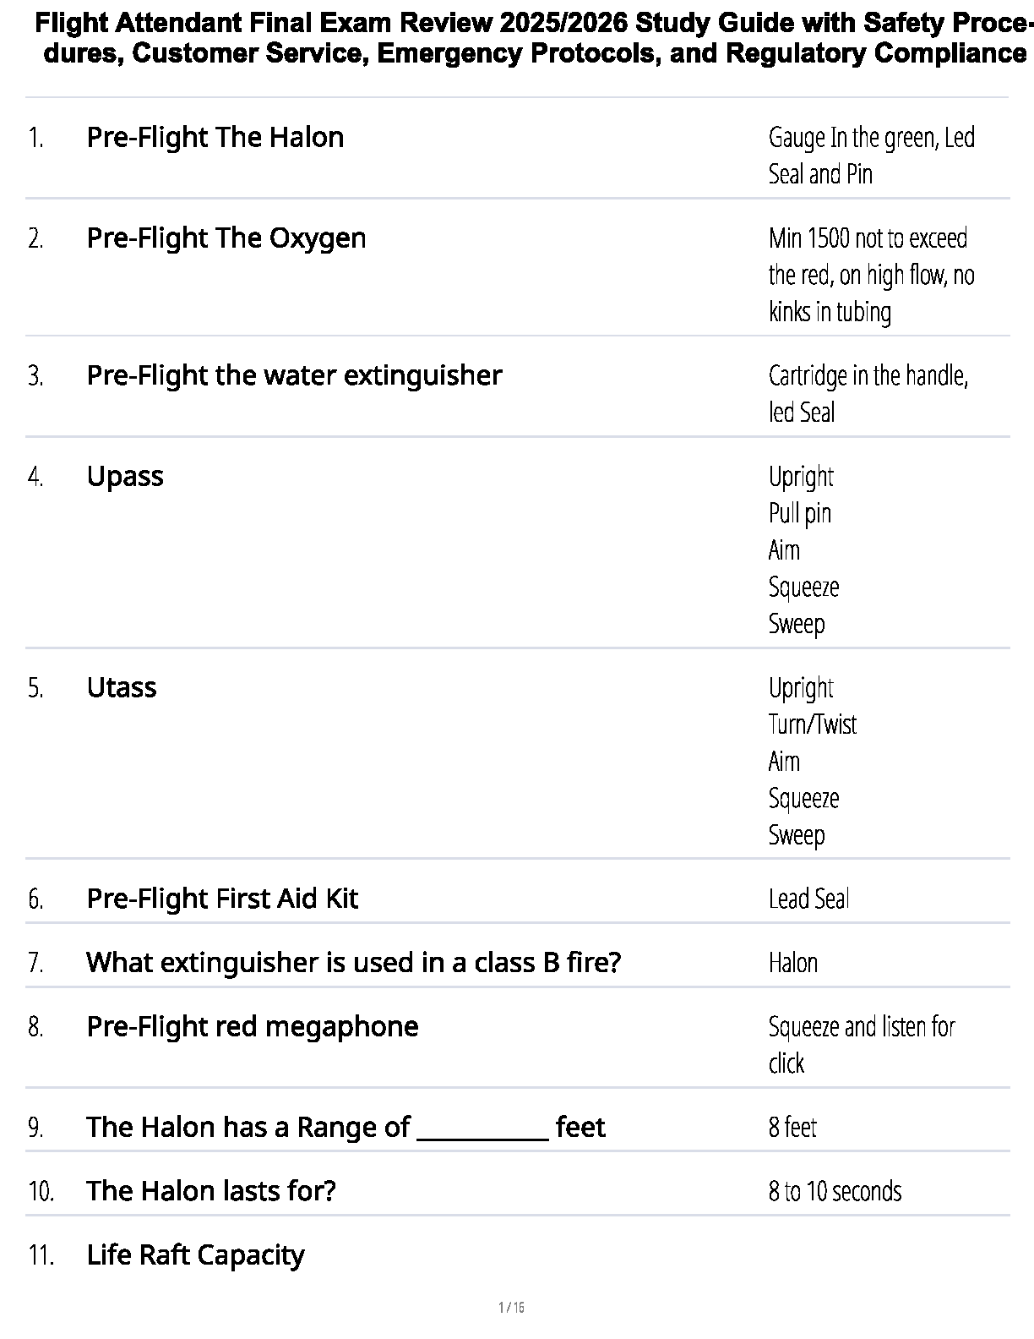This screenshot has height=1339, width=1034.
Task: Click the "Lead Seal" answer
Action: point(808,899)
